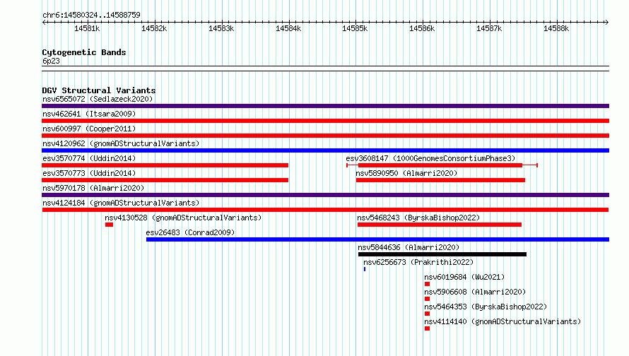Click the 14583k ruler tick label
629x356 pixels.
coord(221,28)
